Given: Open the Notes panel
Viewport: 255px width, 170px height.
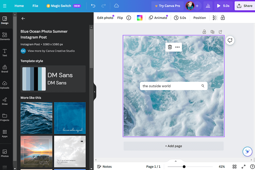Looking at the screenshot, I should [104, 167].
